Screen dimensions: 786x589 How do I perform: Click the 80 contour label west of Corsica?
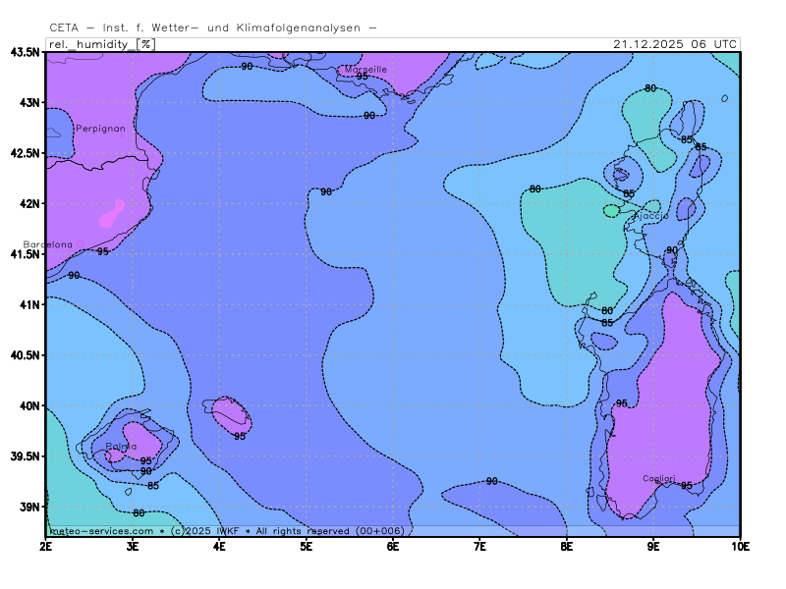tap(535, 188)
